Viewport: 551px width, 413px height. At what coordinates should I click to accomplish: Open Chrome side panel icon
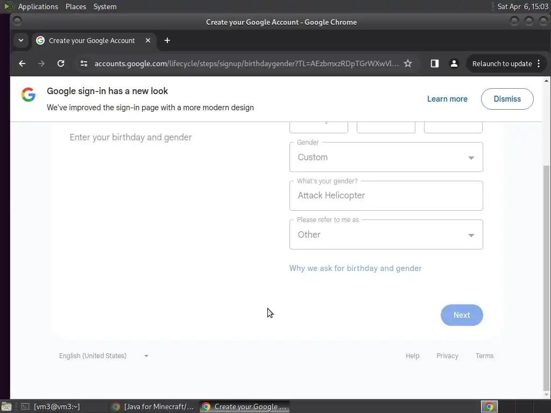[x=435, y=63]
